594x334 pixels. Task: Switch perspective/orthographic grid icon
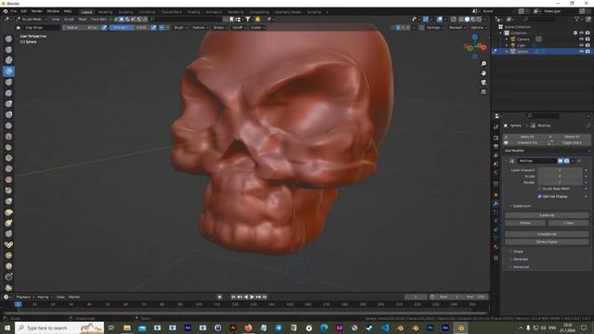tap(484, 92)
